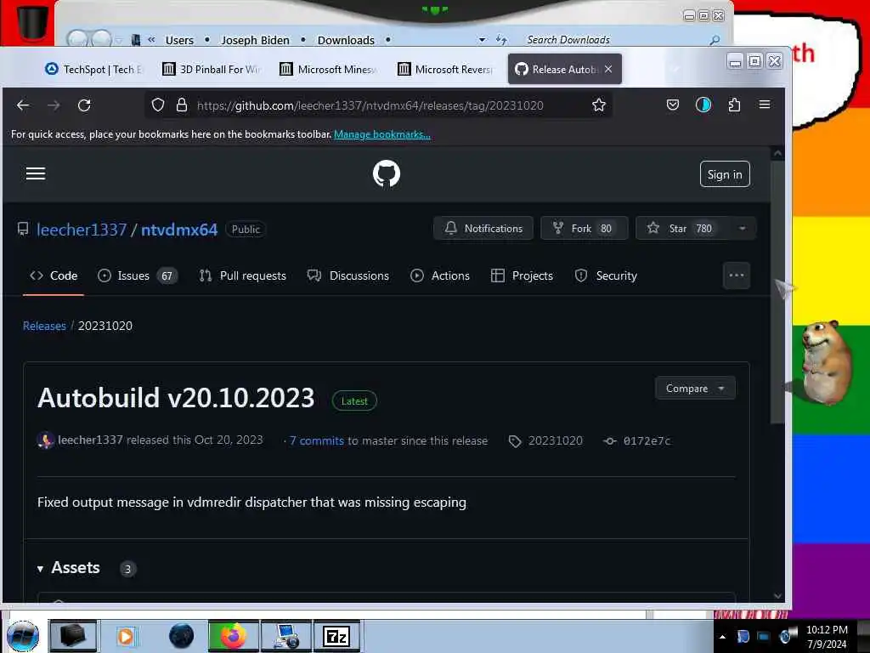Select Joseph Biden breadcrumb in Explorer window
This screenshot has width=870, height=653.
point(255,40)
